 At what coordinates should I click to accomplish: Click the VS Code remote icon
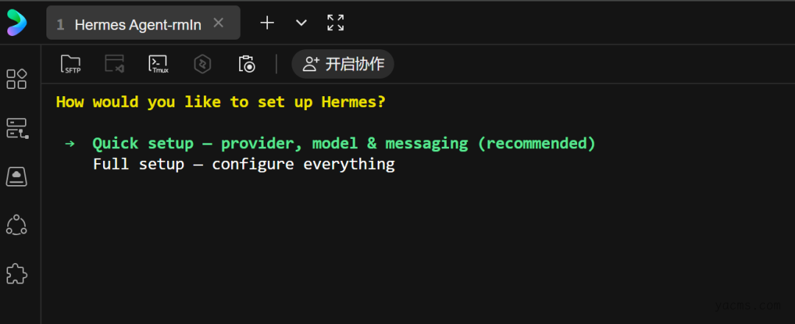tap(114, 64)
